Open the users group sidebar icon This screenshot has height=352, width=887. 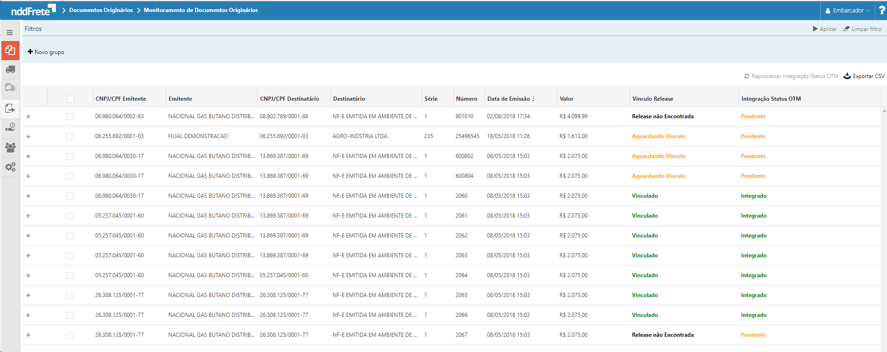(x=10, y=147)
